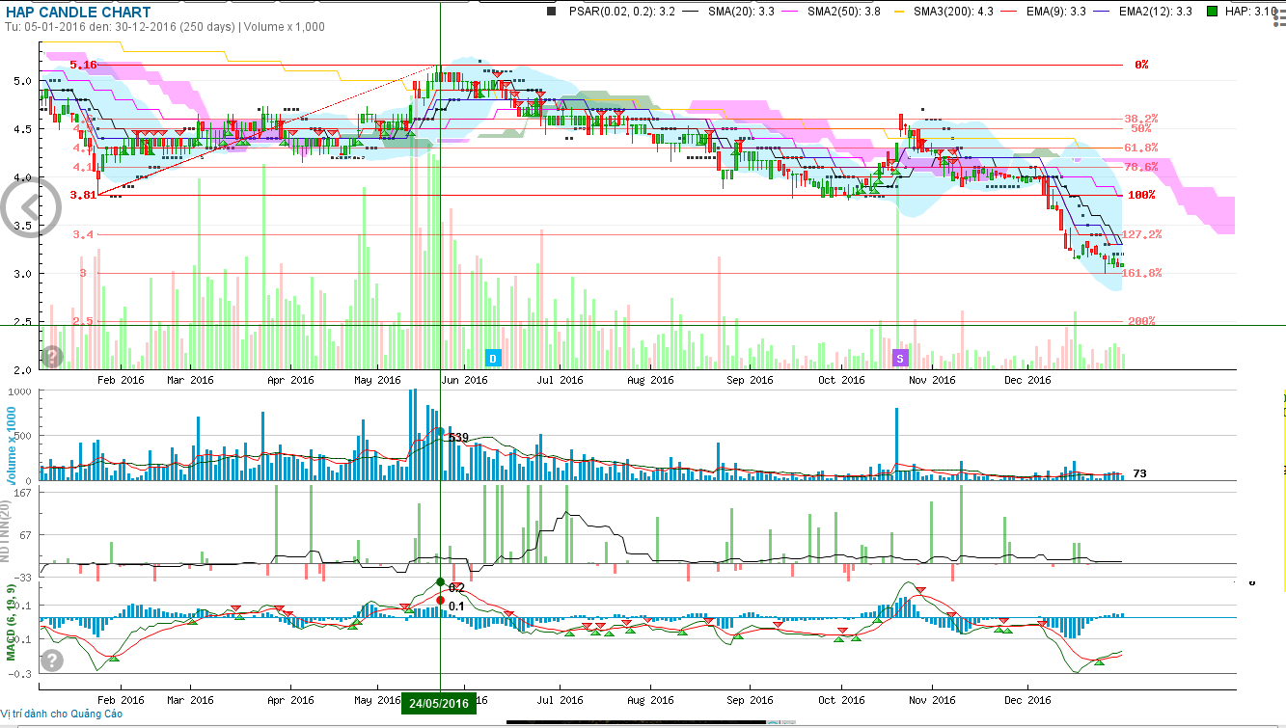Click the "HAP CANDLE CHART" title
1286x728 pixels.
click(x=78, y=12)
